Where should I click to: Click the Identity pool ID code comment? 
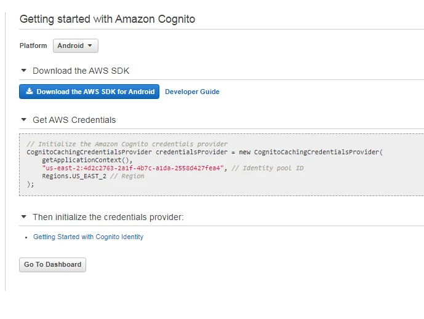tap(268, 168)
